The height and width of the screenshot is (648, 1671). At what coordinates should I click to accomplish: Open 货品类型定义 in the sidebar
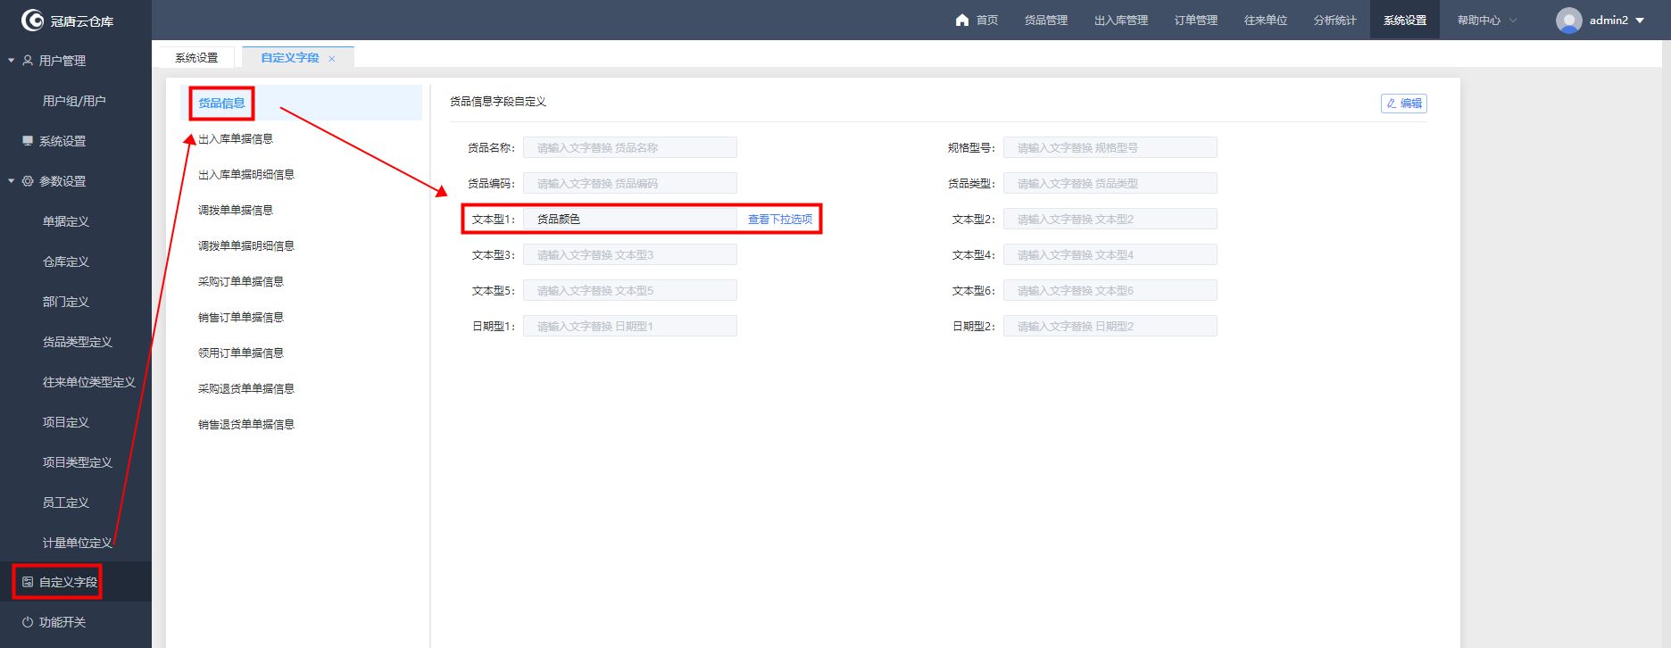(78, 342)
